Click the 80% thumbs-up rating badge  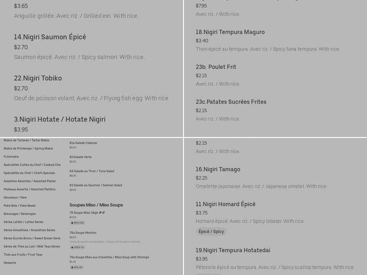coord(78,223)
